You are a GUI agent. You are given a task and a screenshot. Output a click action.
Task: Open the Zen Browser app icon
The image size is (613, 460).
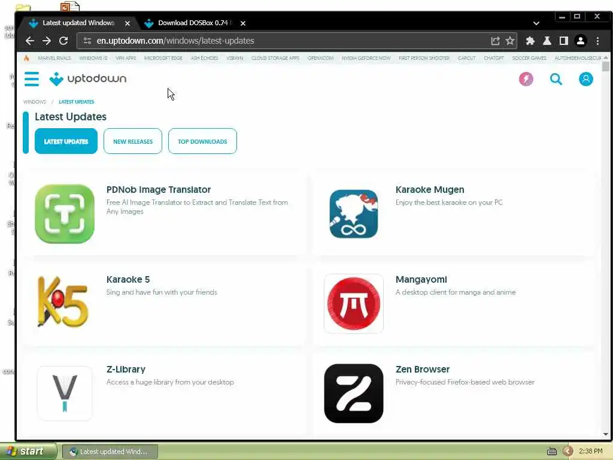(353, 394)
